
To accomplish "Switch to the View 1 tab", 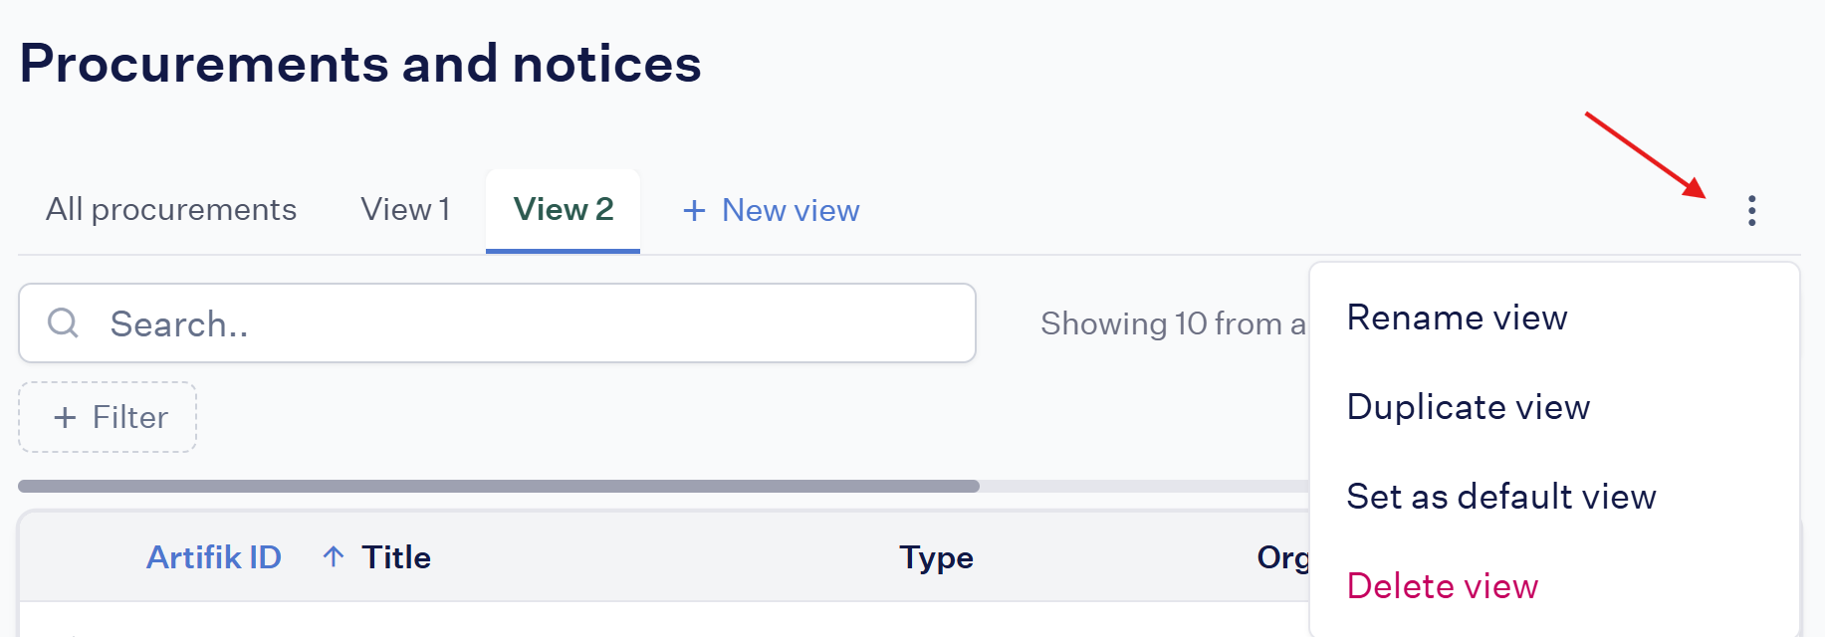I will pyautogui.click(x=405, y=210).
